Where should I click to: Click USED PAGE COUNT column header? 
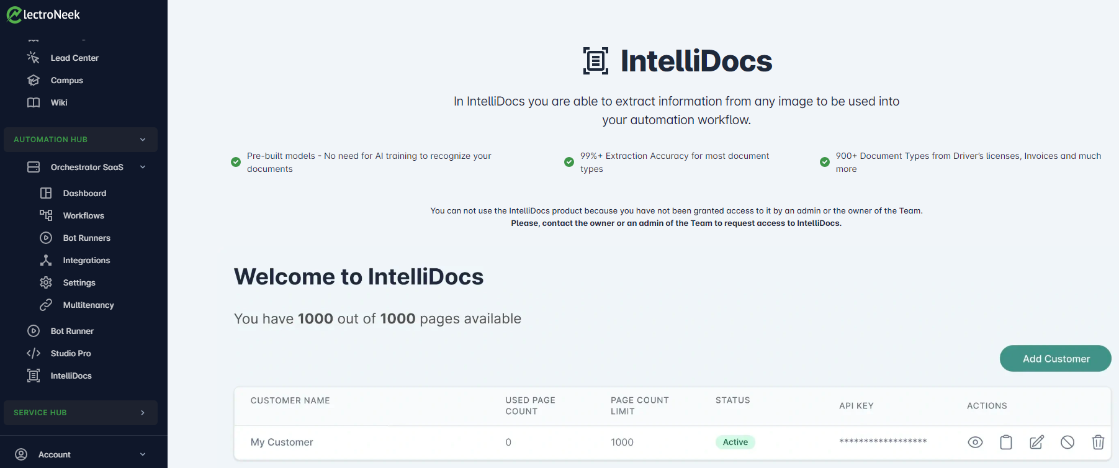coord(531,406)
